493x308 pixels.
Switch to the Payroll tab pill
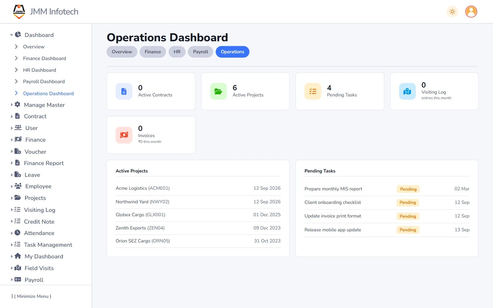[201, 52]
